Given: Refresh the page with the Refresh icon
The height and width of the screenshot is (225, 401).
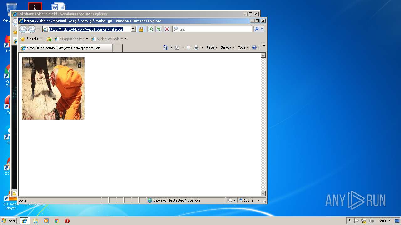Looking at the screenshot, I should pyautogui.click(x=159, y=29).
